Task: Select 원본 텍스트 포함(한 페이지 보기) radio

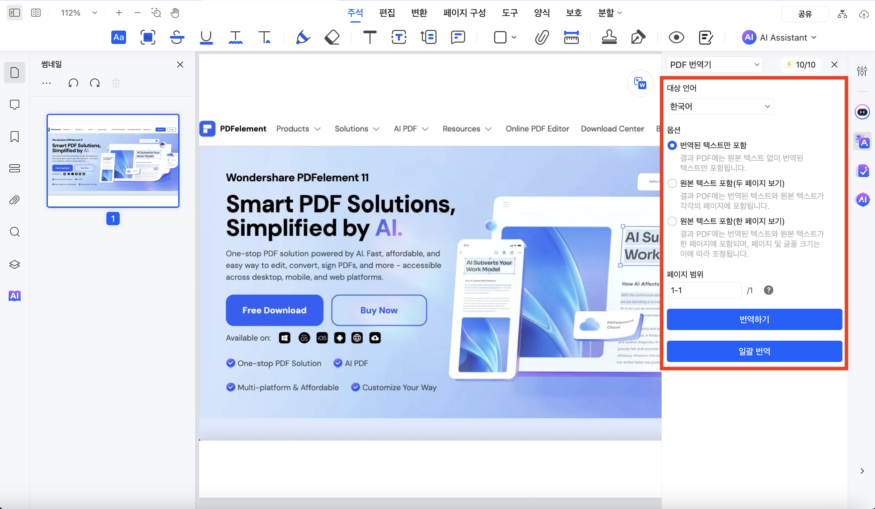Action: tap(672, 221)
